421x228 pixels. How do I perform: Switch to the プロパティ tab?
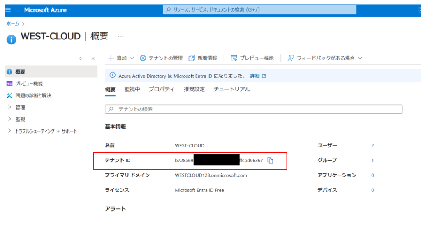pyautogui.click(x=162, y=89)
